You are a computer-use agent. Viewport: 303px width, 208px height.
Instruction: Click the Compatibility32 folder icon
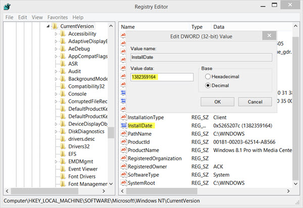coord(63,86)
